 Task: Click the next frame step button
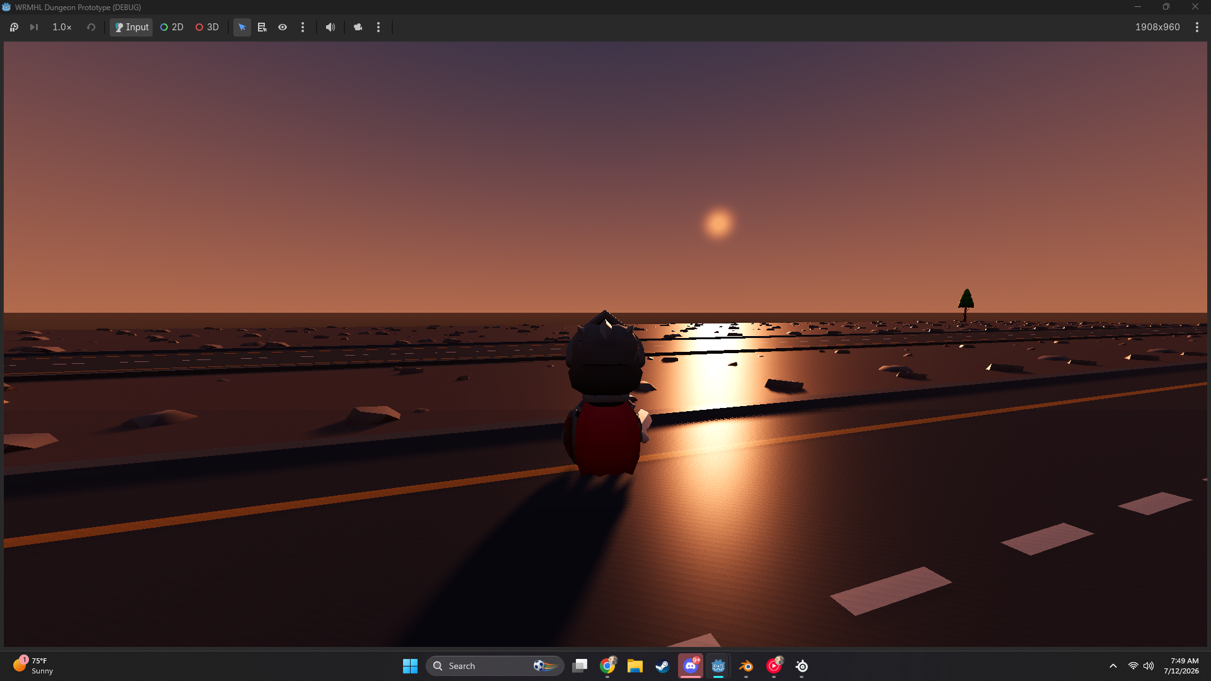[x=34, y=27]
